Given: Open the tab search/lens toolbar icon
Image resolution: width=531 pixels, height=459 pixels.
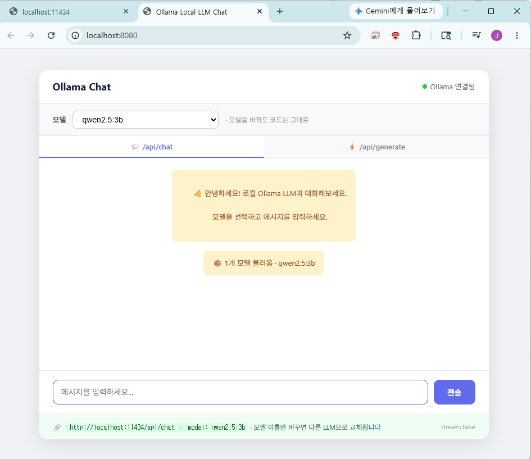Looking at the screenshot, I should coord(446,35).
